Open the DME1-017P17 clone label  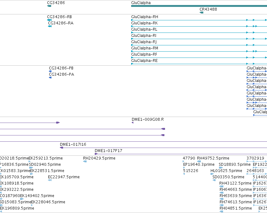(x=109, y=151)
